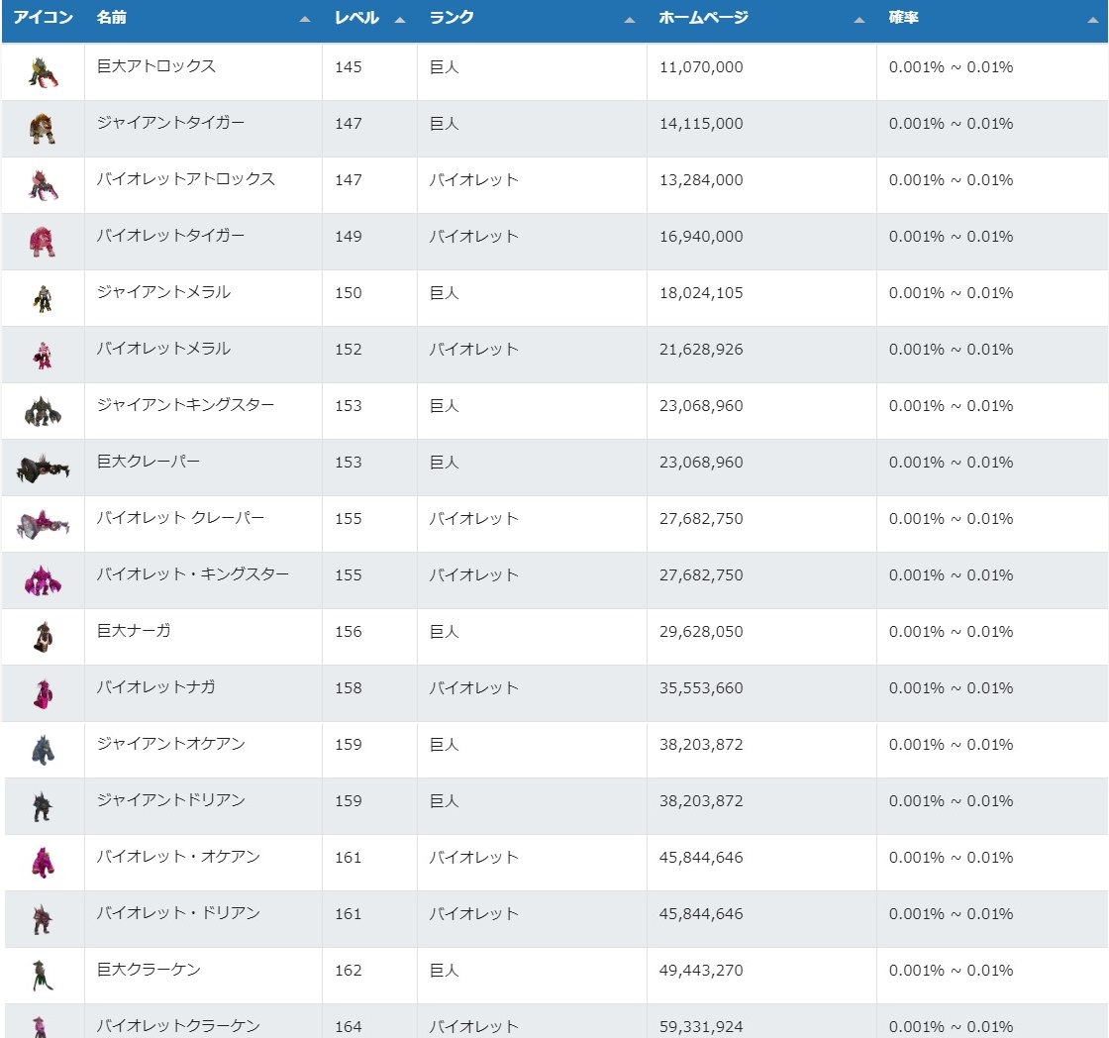
Task: Click the ジャイアントオケアン monster icon
Action: (43, 751)
